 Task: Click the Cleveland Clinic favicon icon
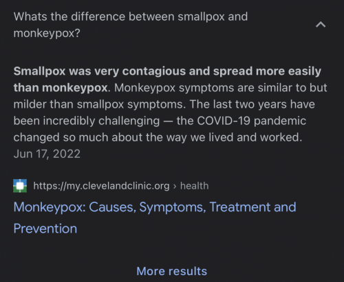(20, 186)
